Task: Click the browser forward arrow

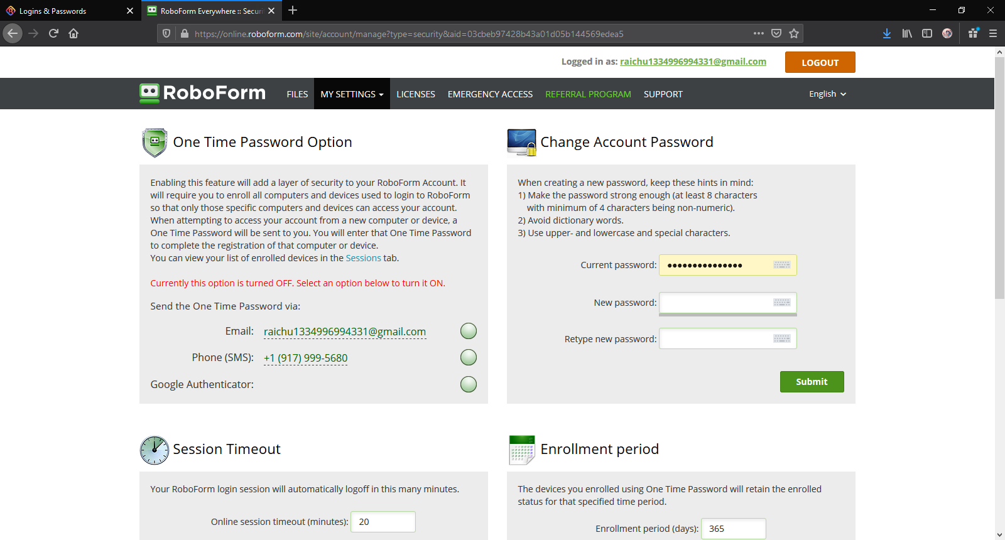Action: (33, 33)
